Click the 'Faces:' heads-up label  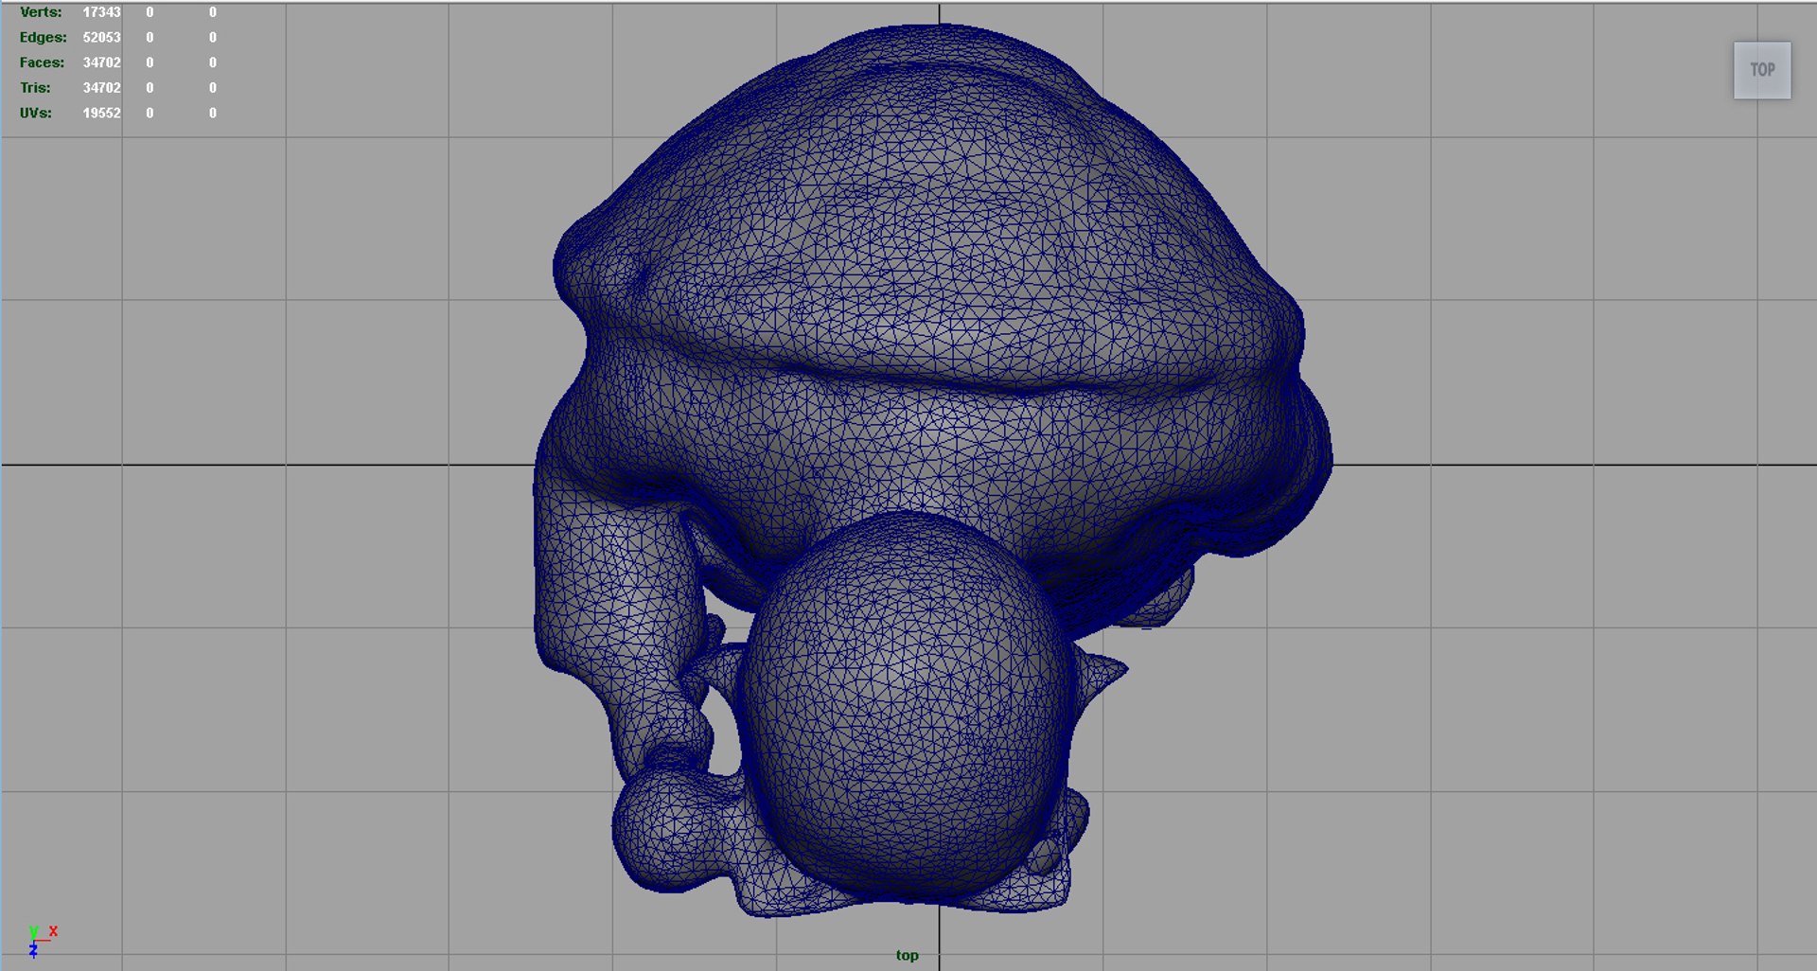pyautogui.click(x=42, y=62)
